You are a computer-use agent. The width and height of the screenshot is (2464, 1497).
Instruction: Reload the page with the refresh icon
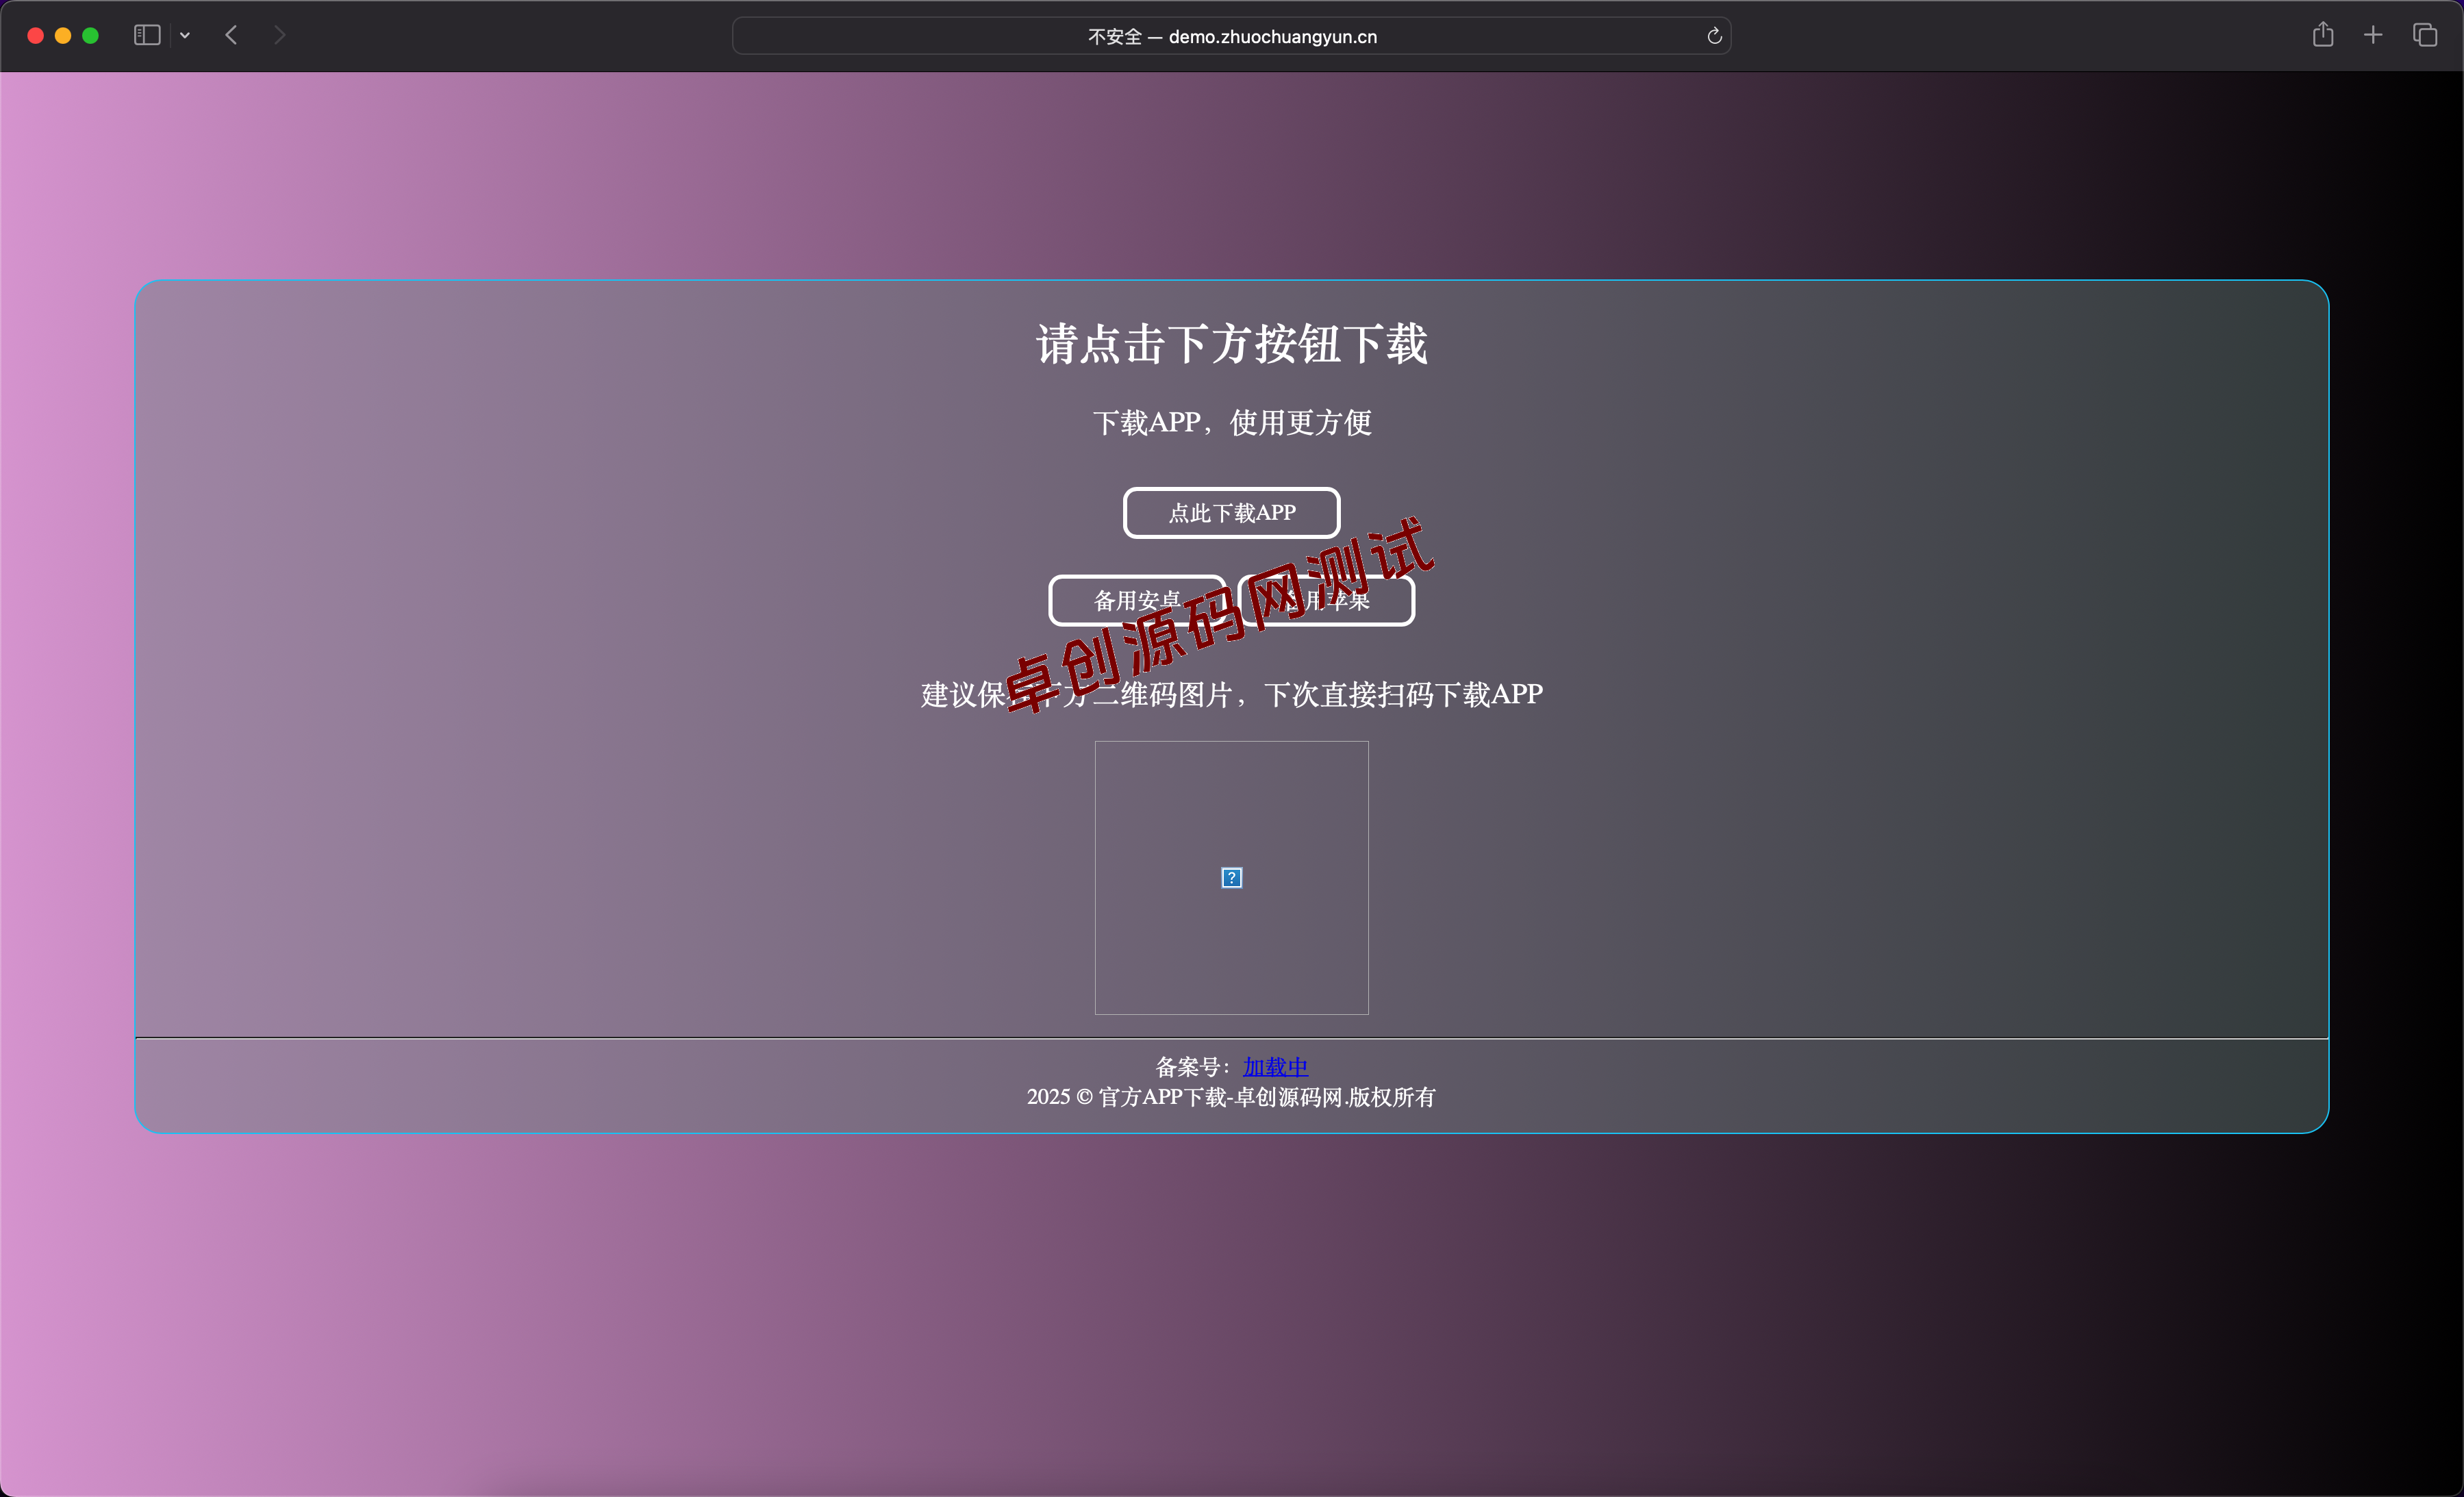pyautogui.click(x=1714, y=36)
